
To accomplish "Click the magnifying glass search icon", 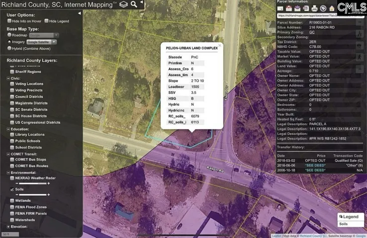I will [134, 4].
